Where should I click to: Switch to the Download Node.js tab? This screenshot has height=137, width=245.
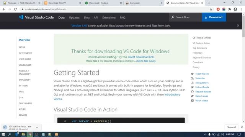103,3
